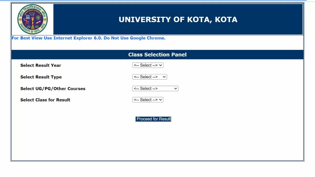Click the University of Kota emblem logo
The height and width of the screenshot is (177, 315).
click(x=33, y=19)
